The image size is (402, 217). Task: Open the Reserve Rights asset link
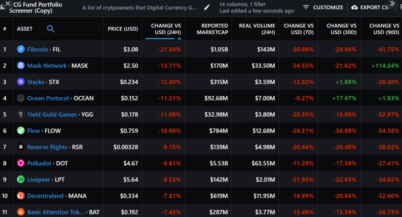click(x=47, y=147)
